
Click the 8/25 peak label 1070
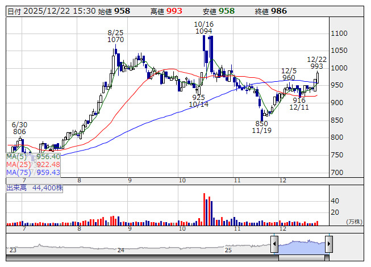click(115, 40)
